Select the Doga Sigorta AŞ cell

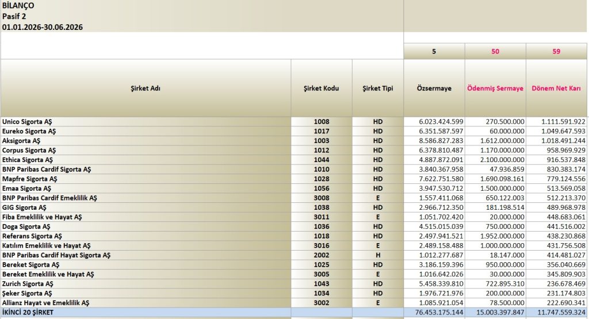146,226
